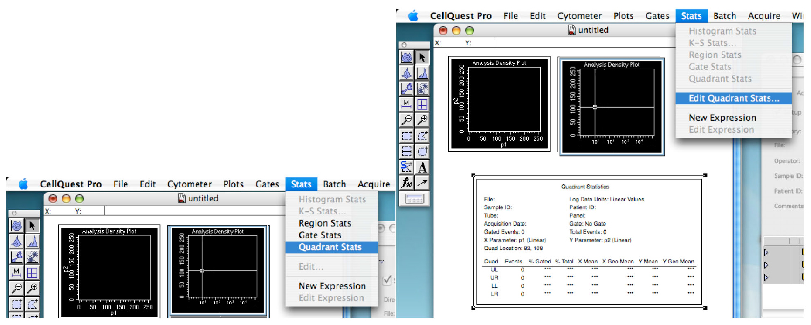Click 'Gate: No Gate' in statistics box
The height and width of the screenshot is (325, 811).
(x=587, y=224)
